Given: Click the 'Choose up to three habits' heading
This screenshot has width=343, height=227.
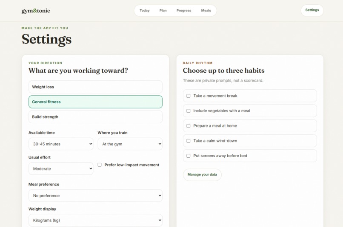Looking at the screenshot, I should 223,71.
